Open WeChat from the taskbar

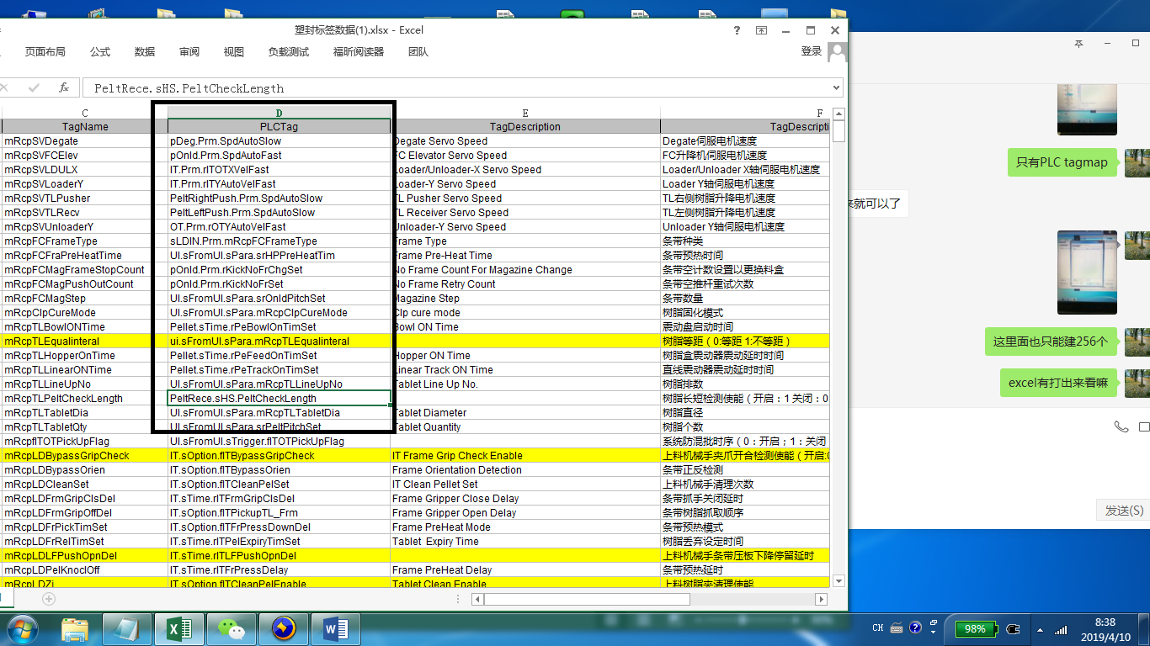231,628
